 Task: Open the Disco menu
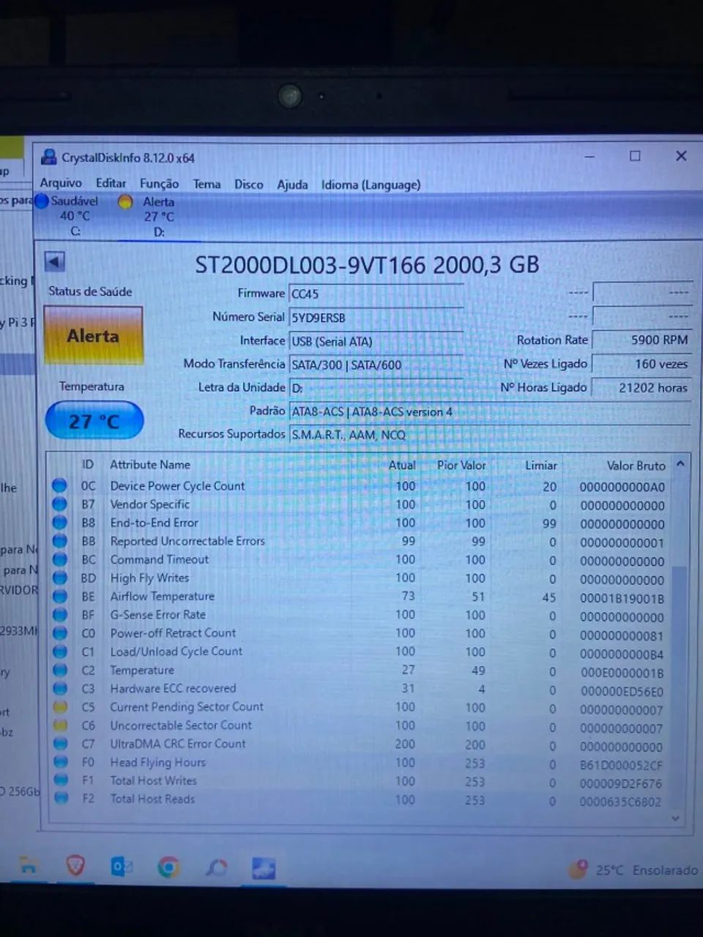pos(248,184)
